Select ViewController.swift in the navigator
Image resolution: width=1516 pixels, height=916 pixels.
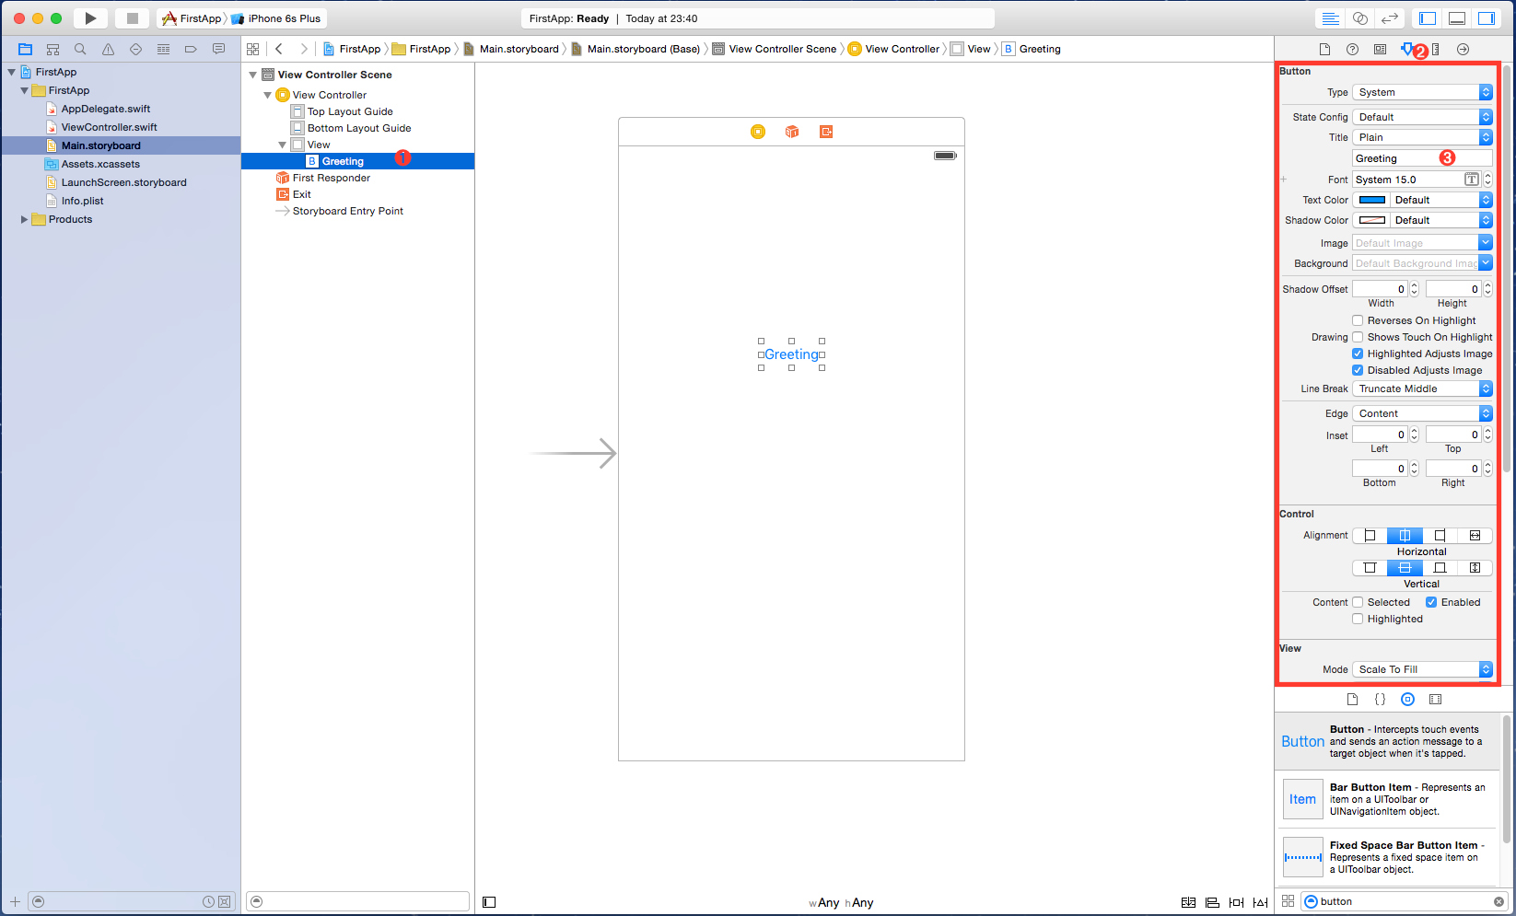[109, 127]
